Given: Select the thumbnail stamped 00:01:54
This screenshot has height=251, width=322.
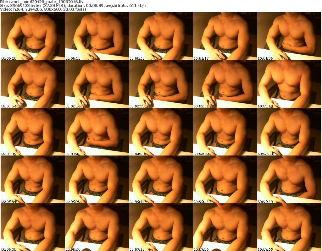Looking at the screenshot, I should click(x=33, y=84).
